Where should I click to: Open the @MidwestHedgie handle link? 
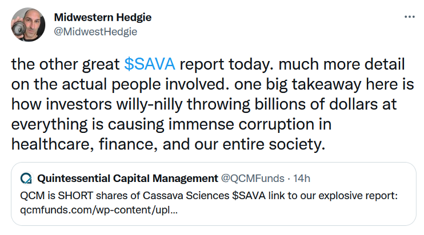pyautogui.click(x=94, y=31)
